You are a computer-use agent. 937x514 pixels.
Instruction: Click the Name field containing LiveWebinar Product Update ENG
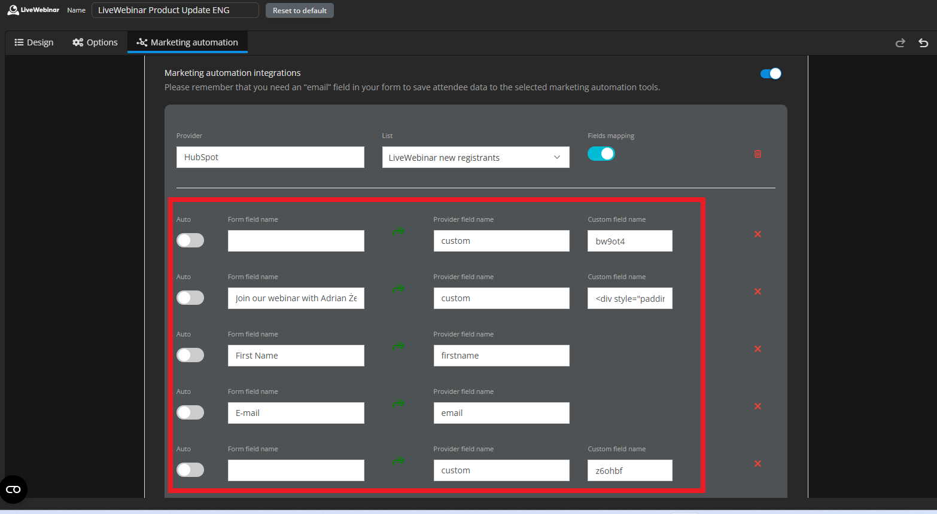coord(175,10)
